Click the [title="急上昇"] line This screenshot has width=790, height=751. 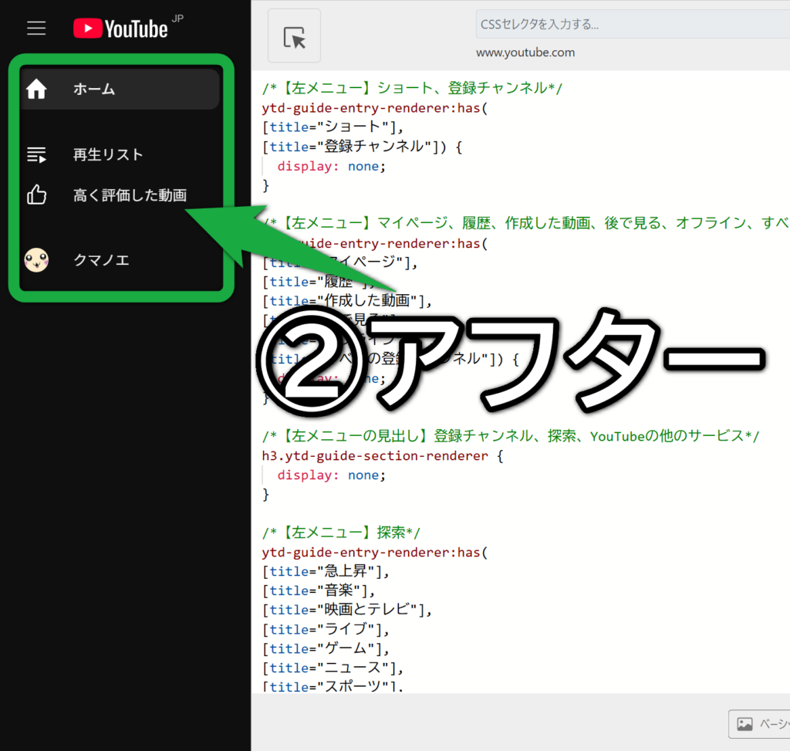(326, 572)
